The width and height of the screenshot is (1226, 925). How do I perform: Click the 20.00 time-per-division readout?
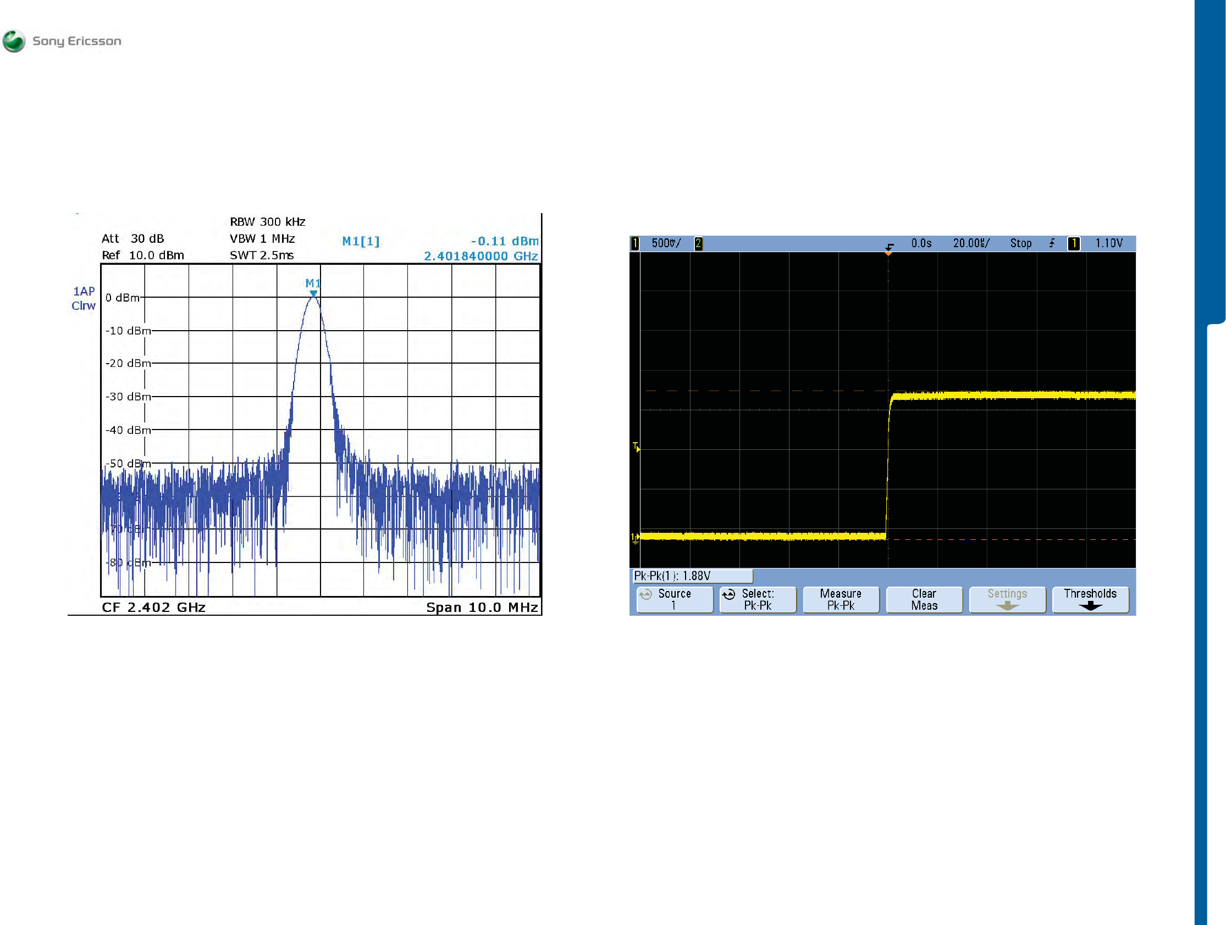[970, 243]
